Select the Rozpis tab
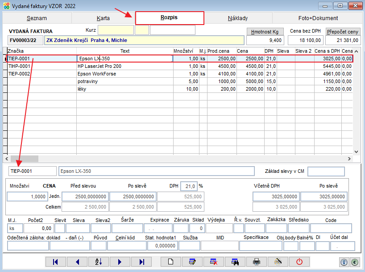Viewport: 365px width, 272px height. click(x=169, y=18)
